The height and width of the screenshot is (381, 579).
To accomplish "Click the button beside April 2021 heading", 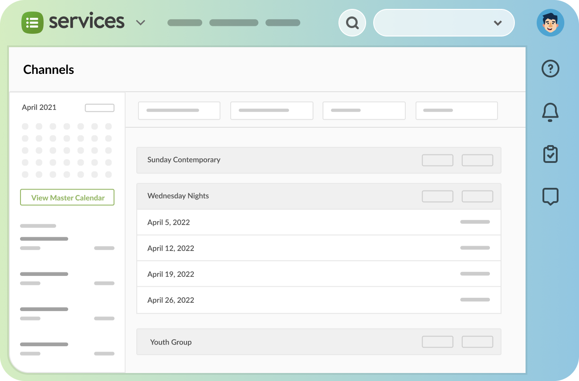I will point(99,107).
